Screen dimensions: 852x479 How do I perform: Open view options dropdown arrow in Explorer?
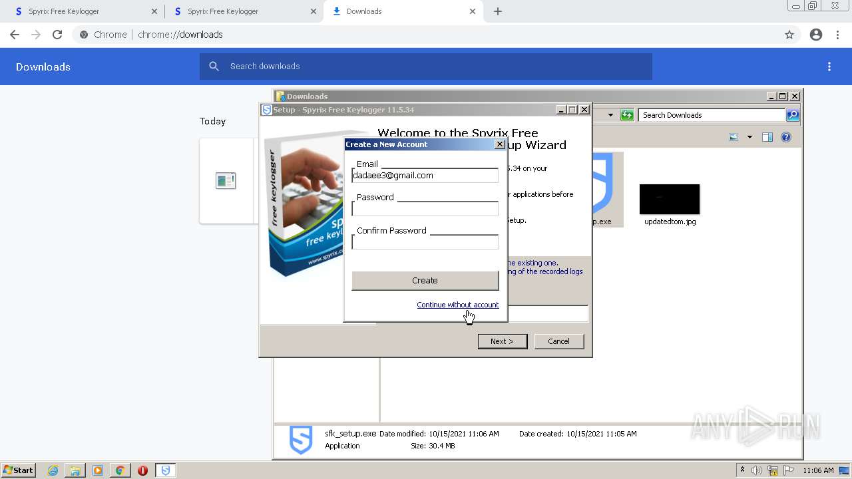pos(749,137)
